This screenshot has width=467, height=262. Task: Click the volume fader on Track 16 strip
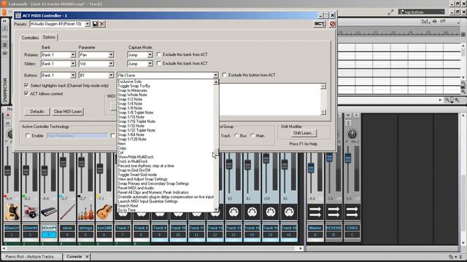(x=285, y=164)
